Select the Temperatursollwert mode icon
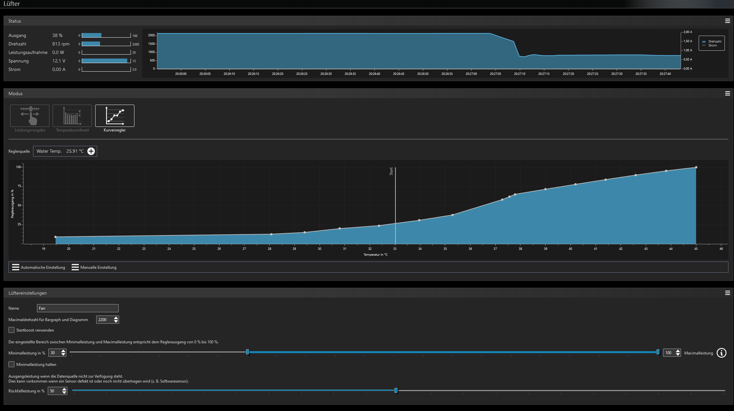This screenshot has width=734, height=411. pos(72,115)
